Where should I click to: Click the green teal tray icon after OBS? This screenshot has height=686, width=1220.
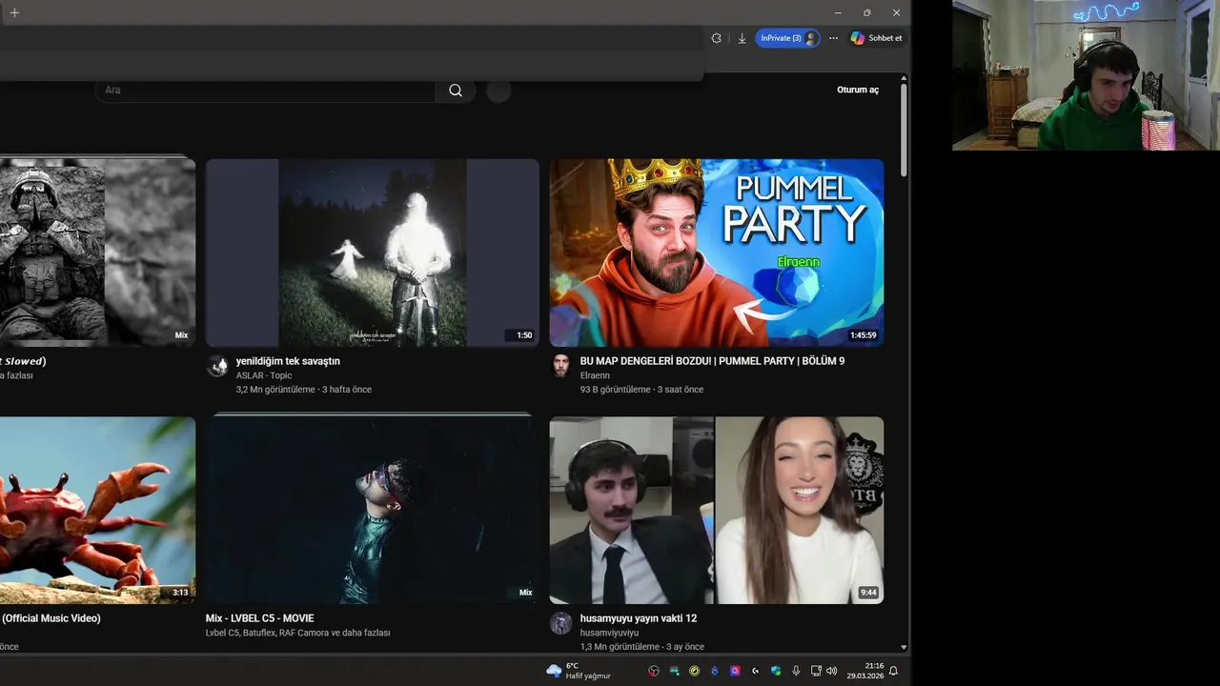pos(674,671)
